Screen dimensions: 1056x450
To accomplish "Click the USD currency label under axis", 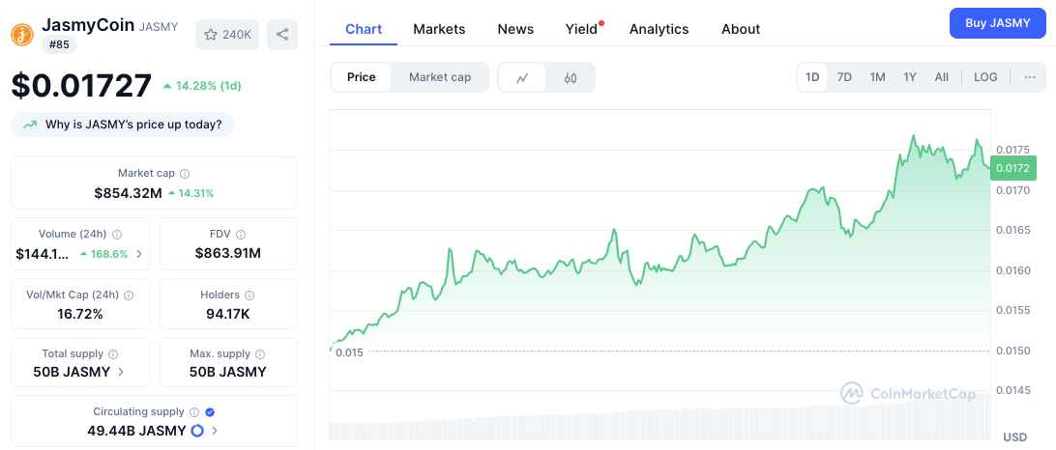I will 1015,437.
